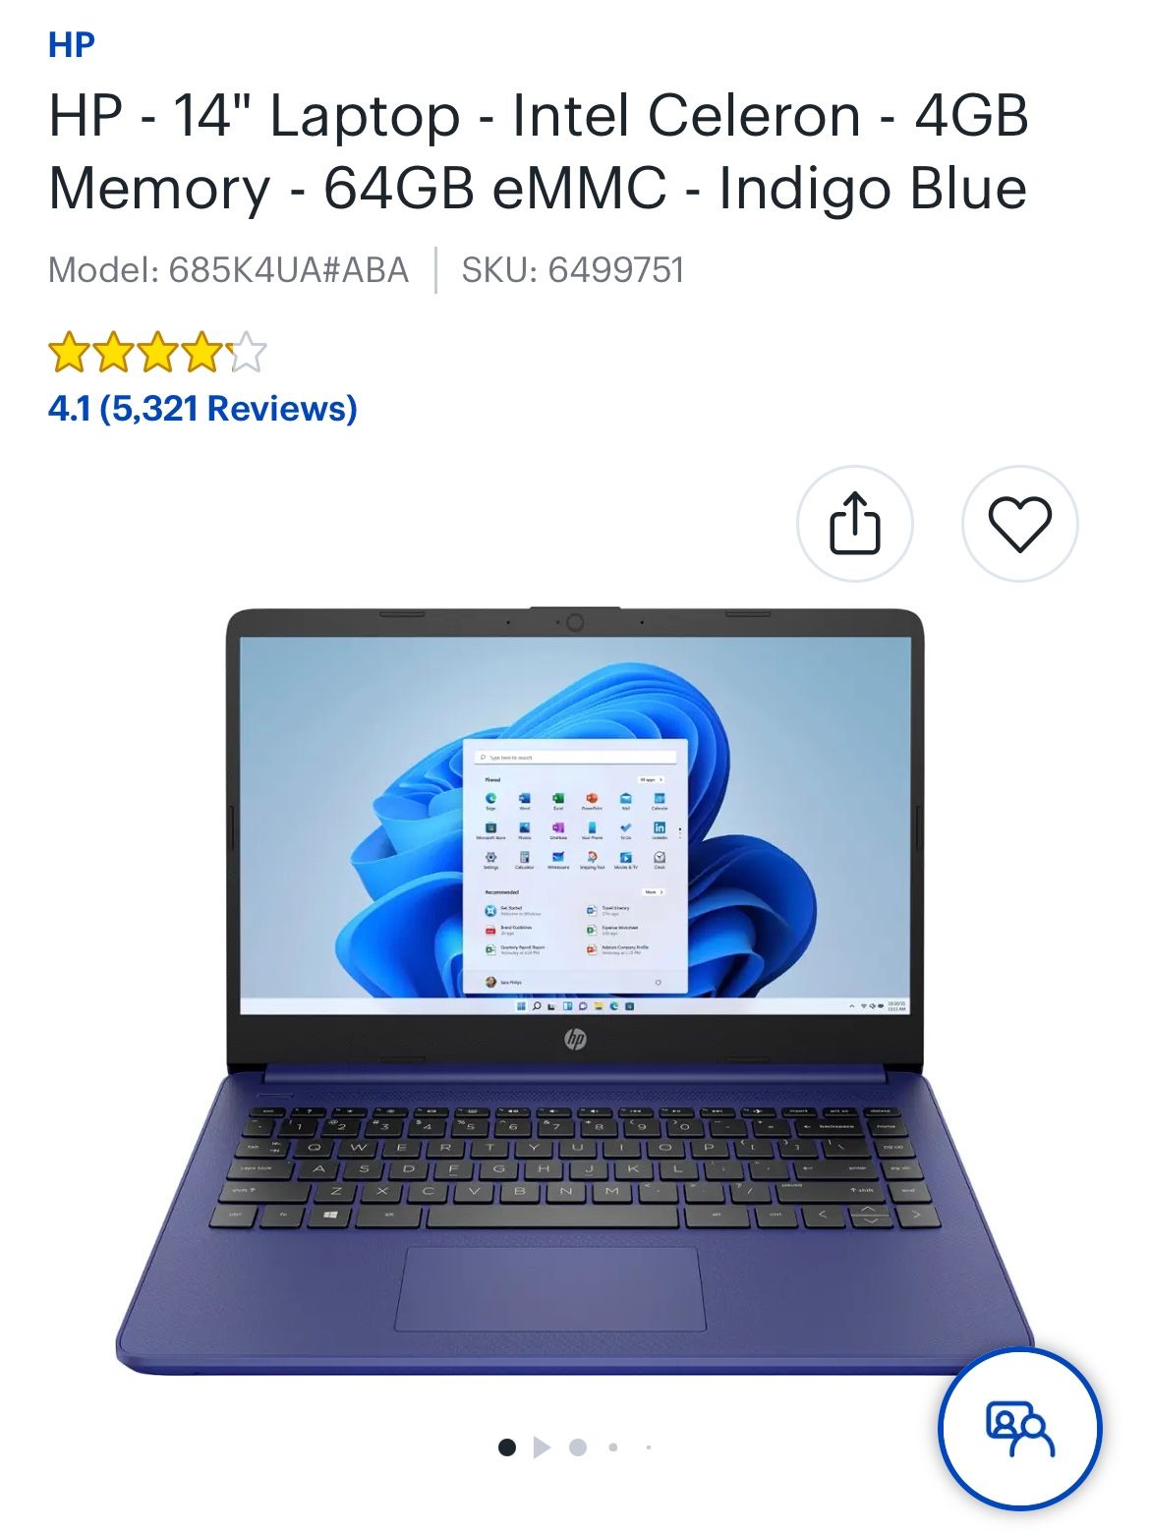1150x1531 pixels.
Task: Click the HP logo on laptop bezel
Action: [x=575, y=1039]
